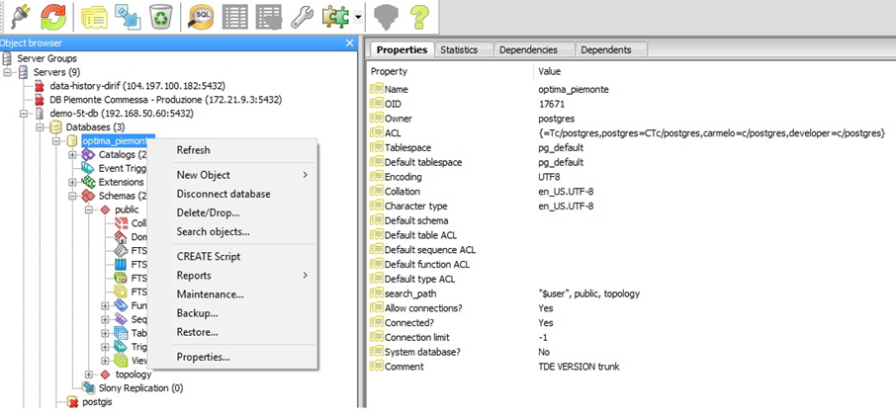Click the recycle bin Drop icon
The image size is (896, 418).
[159, 16]
